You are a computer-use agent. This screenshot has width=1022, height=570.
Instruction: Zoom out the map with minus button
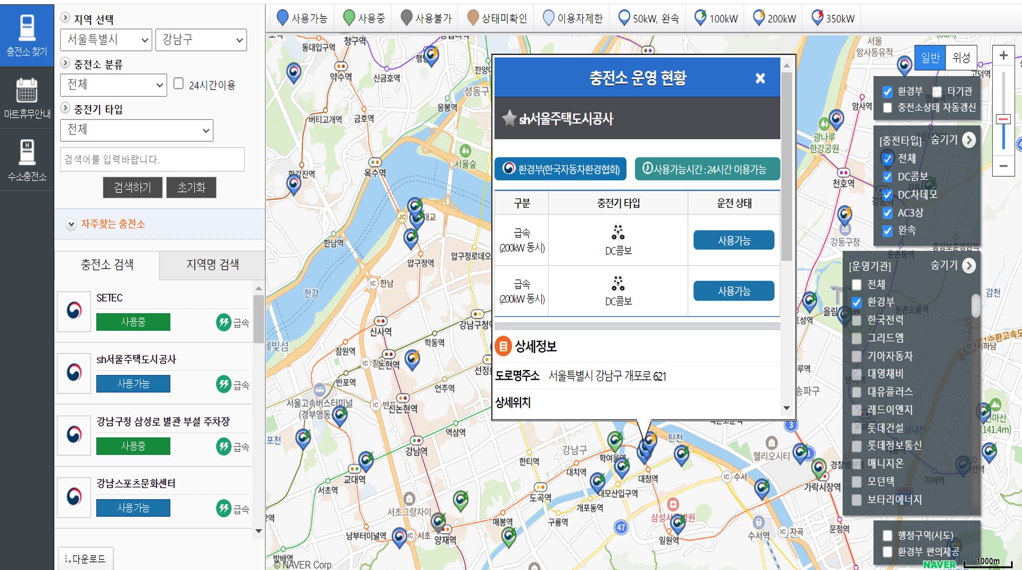click(x=1003, y=166)
